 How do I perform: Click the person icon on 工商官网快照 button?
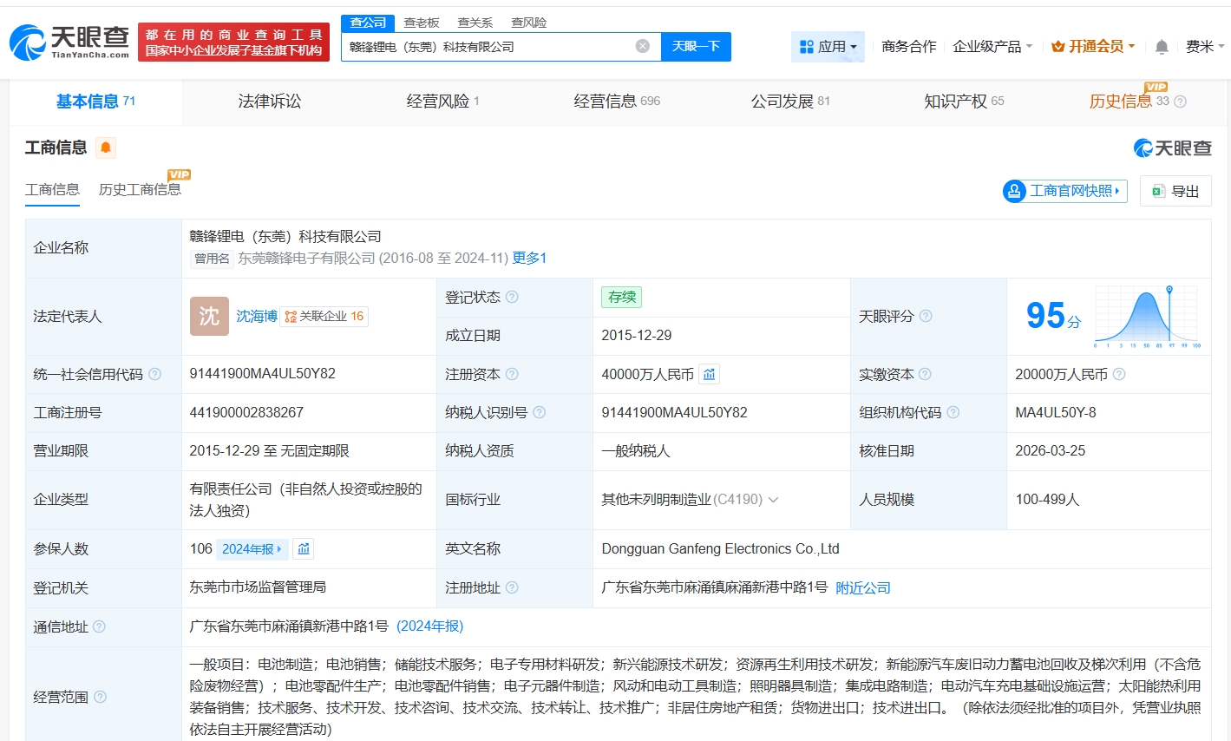click(1014, 191)
